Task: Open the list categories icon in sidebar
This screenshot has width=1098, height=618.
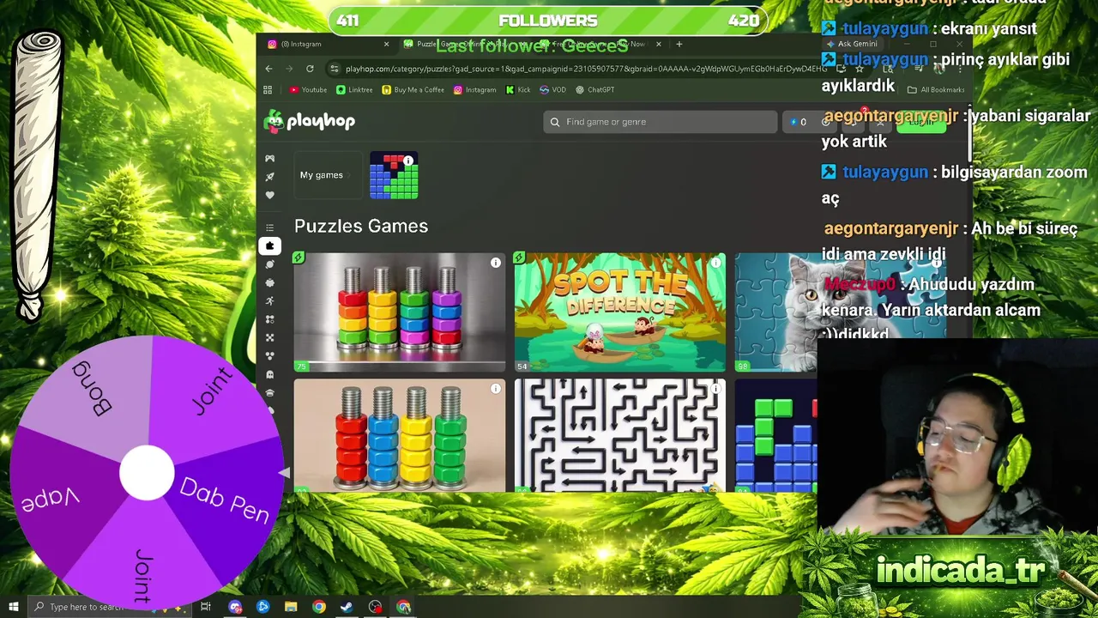Action: point(269,227)
